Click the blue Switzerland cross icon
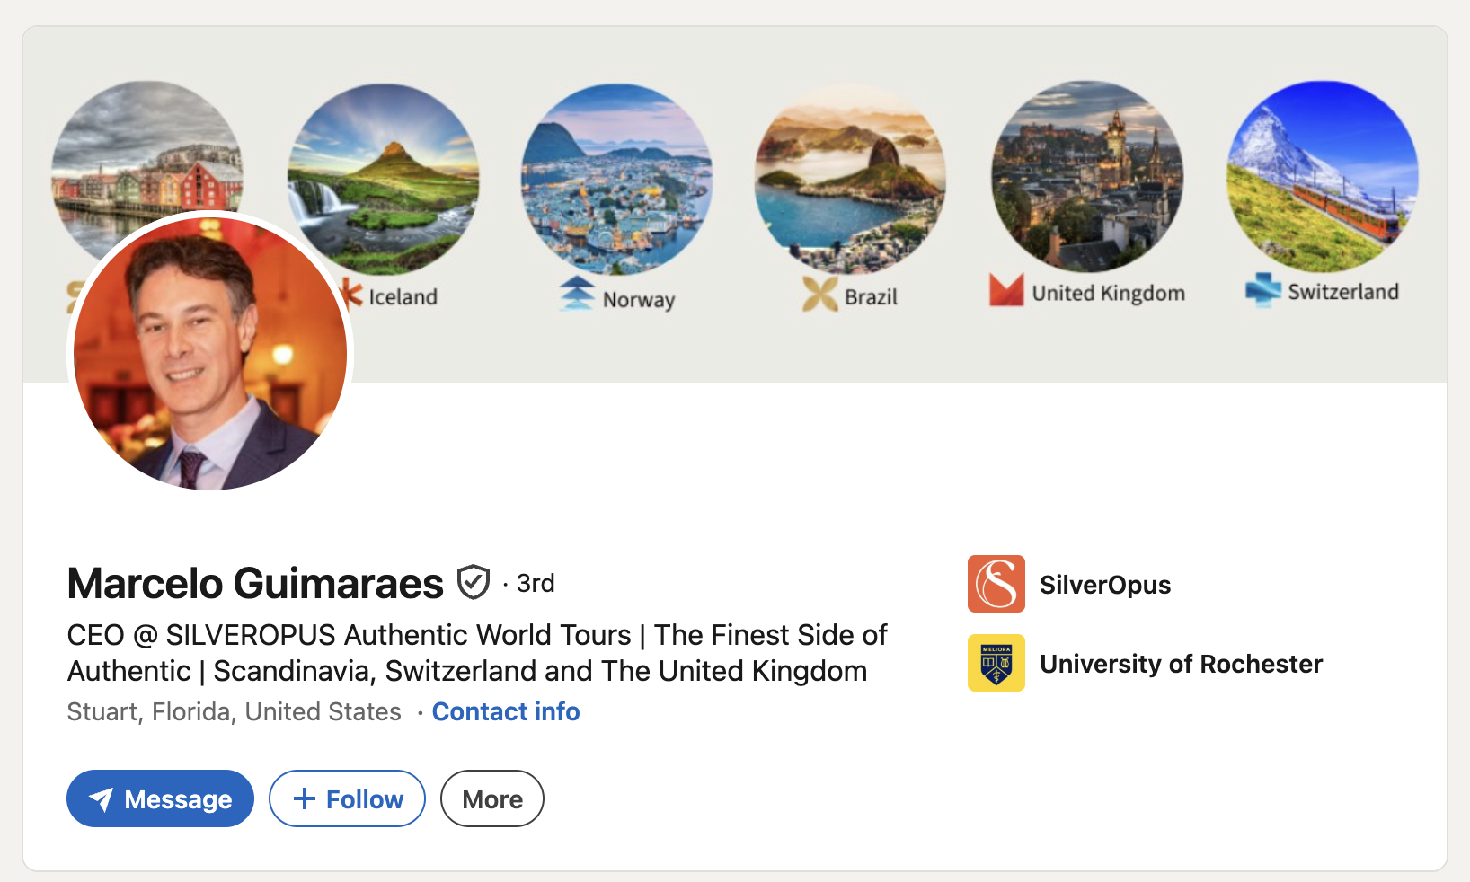Image resolution: width=1470 pixels, height=882 pixels. click(x=1262, y=289)
